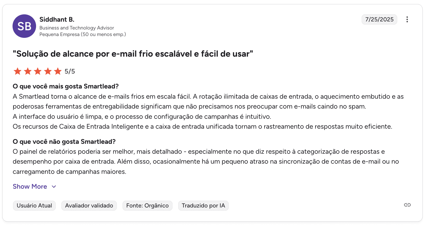
Task: Click the chain link icon to copy the review link
Action: [x=407, y=205]
